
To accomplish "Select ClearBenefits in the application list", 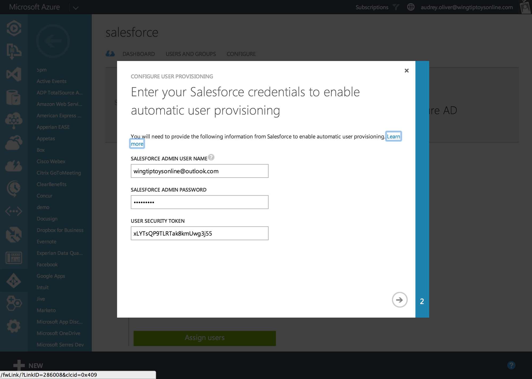I will click(x=52, y=184).
